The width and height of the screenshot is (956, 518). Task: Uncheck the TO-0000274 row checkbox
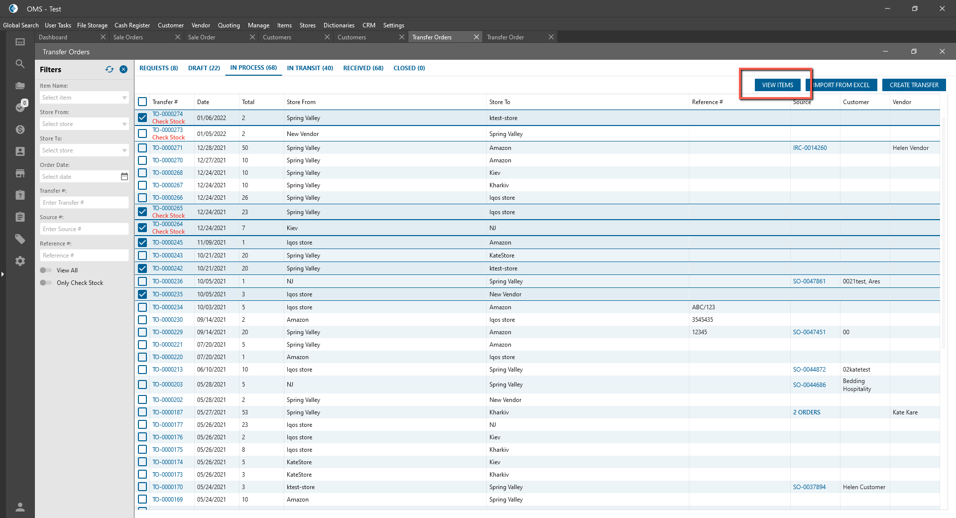[x=142, y=118]
